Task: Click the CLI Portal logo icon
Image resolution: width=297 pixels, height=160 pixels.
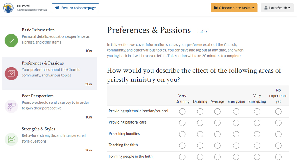Action: (x=8, y=8)
